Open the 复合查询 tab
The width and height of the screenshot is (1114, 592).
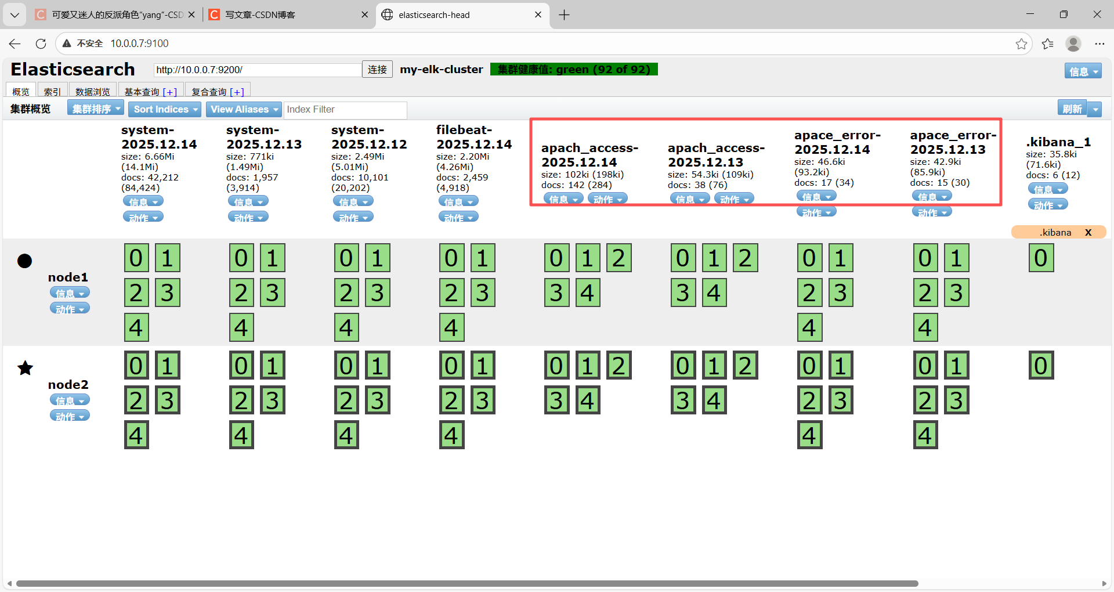[218, 91]
